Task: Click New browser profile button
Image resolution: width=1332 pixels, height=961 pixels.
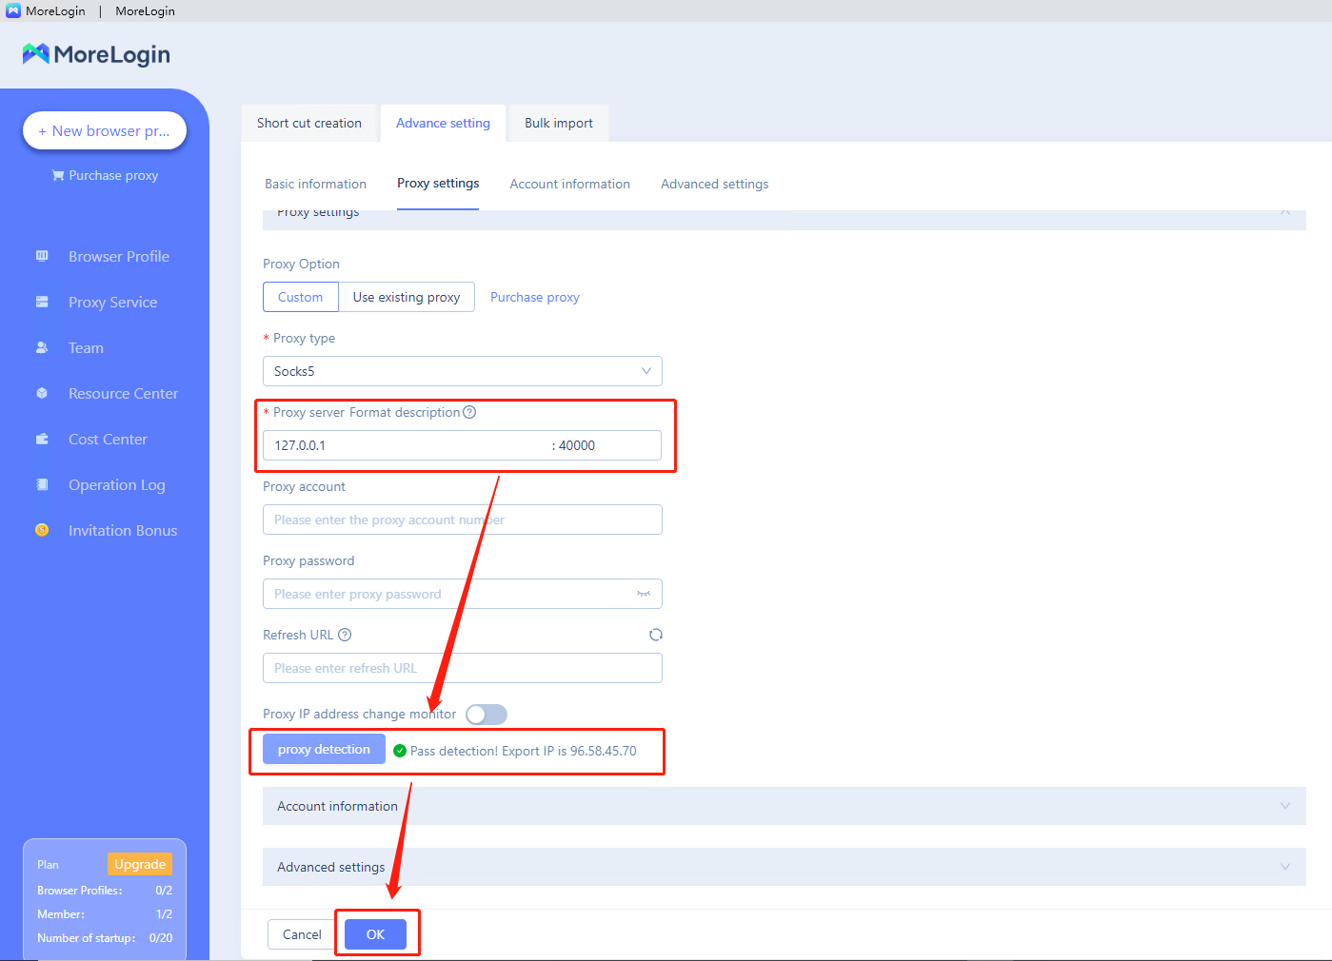Action: [105, 130]
